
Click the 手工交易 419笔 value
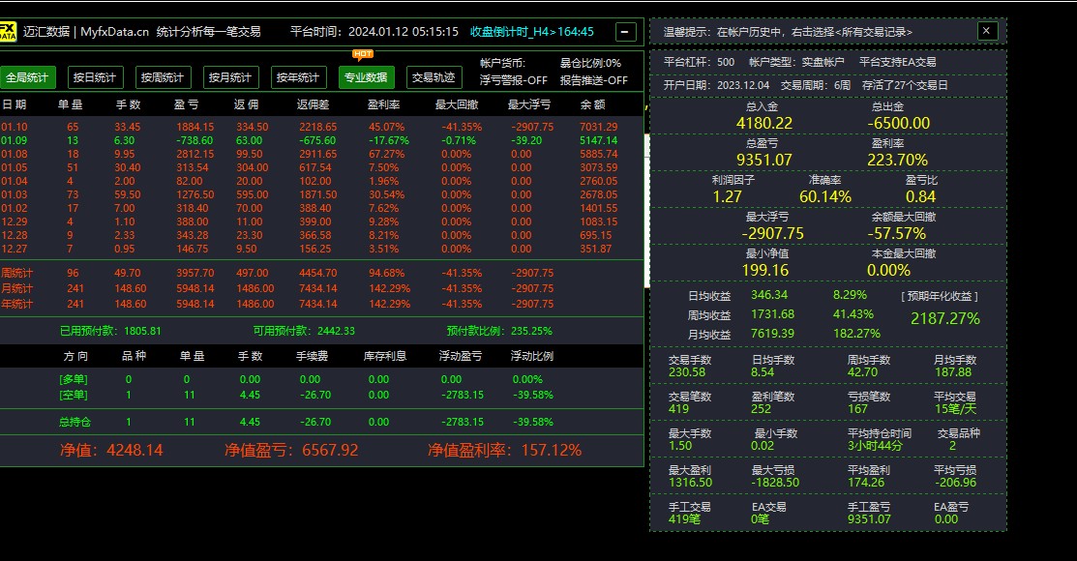coord(684,519)
